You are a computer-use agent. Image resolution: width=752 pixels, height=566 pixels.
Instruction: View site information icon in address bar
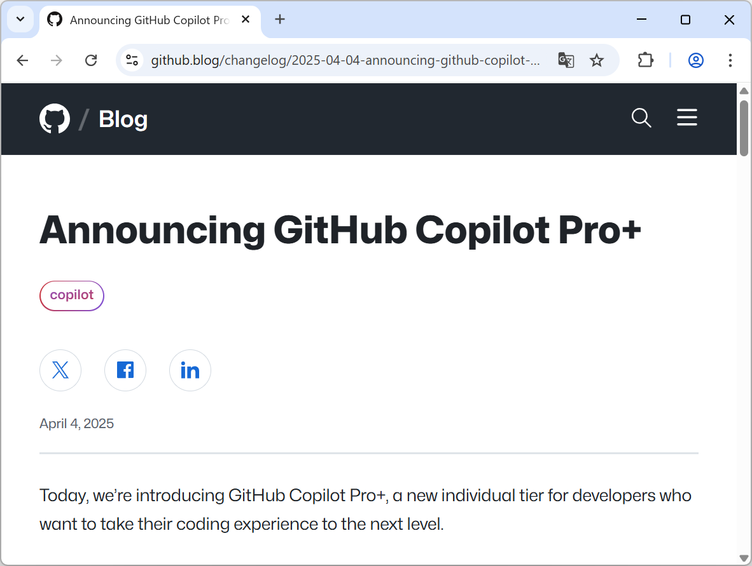pyautogui.click(x=132, y=60)
